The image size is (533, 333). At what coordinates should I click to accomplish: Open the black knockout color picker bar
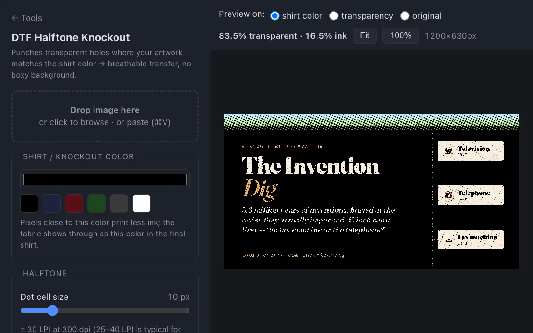pos(105,179)
